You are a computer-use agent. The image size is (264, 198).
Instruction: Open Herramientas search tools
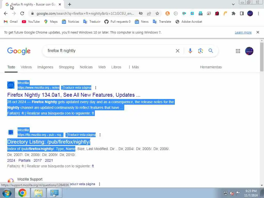click(211, 67)
